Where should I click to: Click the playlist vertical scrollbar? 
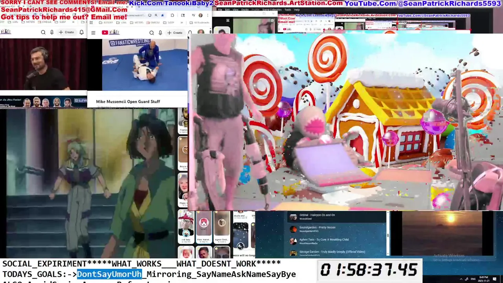[x=388, y=234]
